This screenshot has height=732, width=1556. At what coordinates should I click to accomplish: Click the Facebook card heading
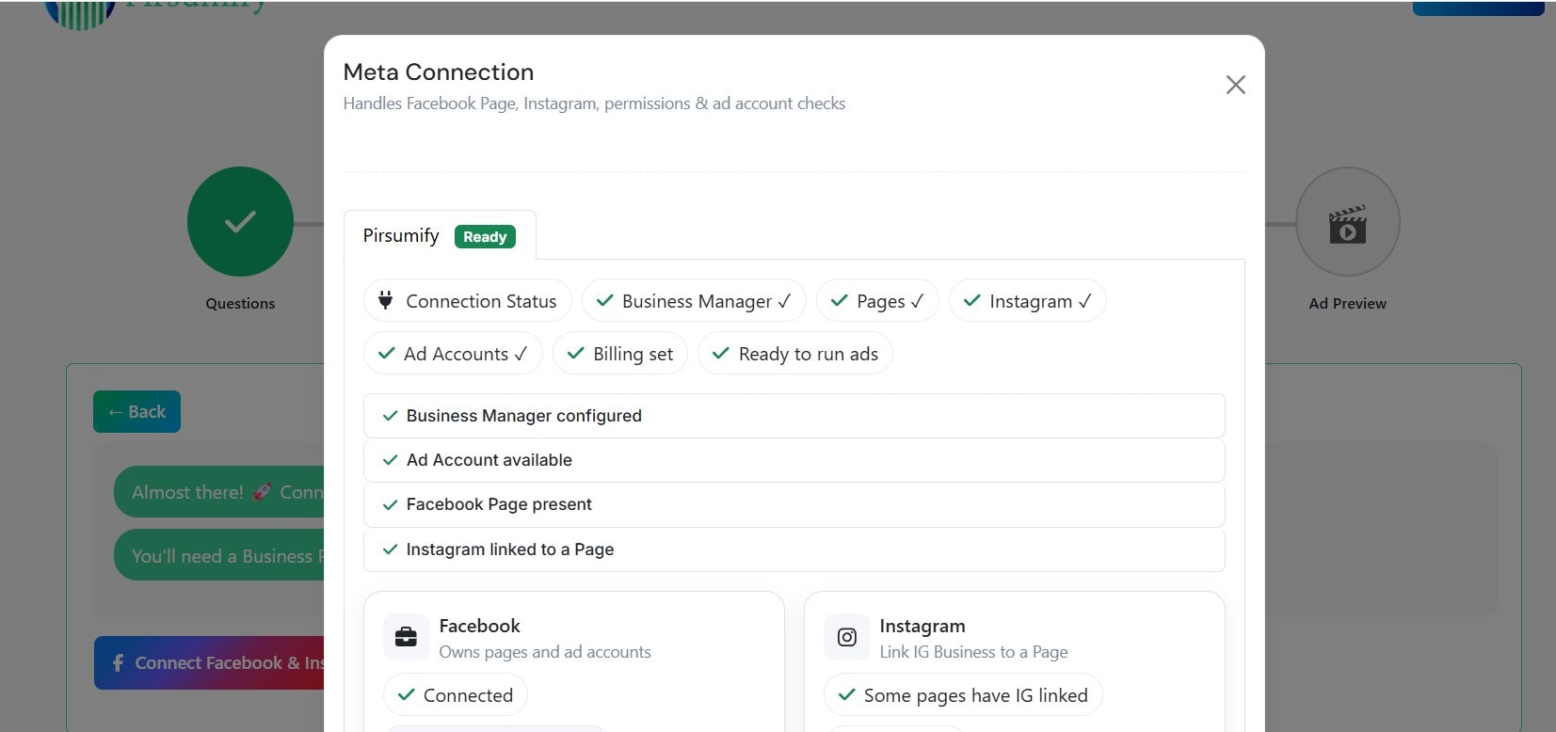(479, 626)
